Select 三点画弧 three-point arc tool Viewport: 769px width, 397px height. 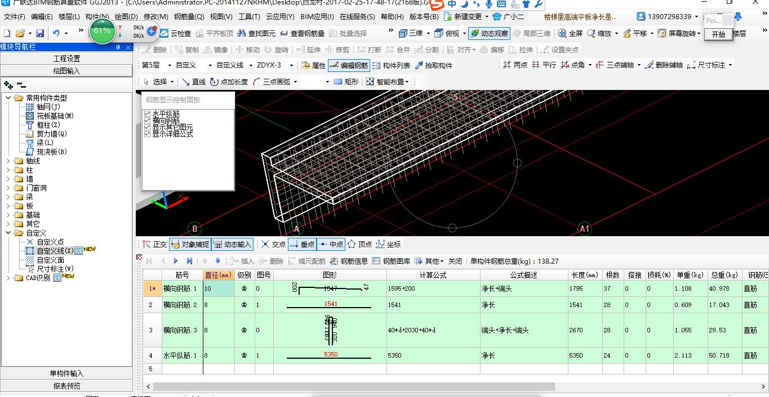pos(271,82)
